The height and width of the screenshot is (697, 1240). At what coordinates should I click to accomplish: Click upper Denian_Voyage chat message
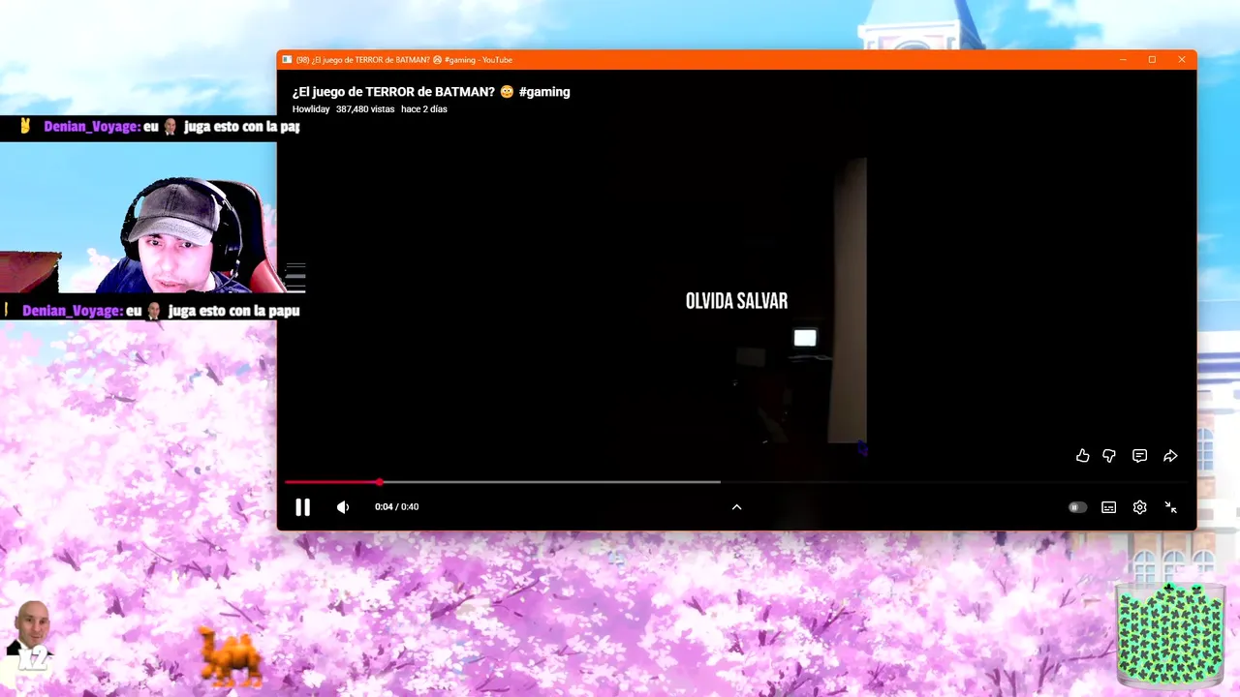151,127
